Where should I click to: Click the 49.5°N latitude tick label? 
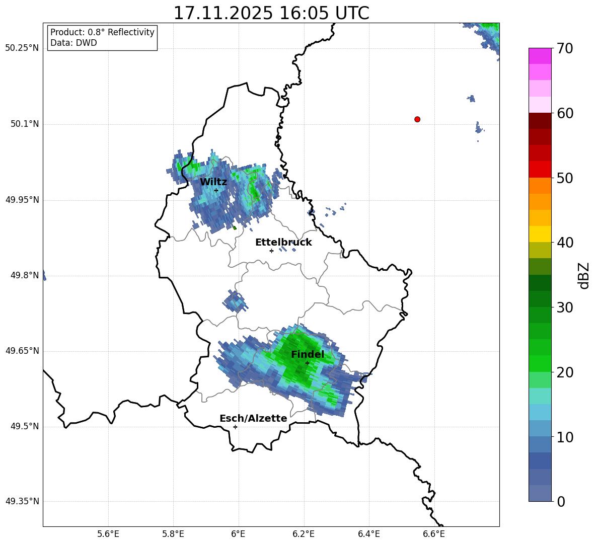pyautogui.click(x=25, y=427)
